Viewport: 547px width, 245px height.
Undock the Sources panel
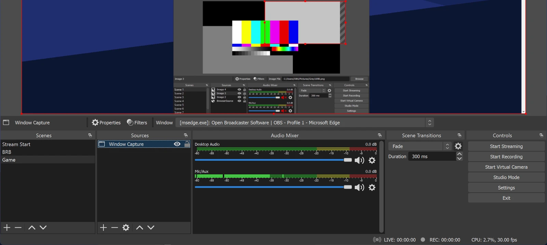tap(186, 136)
